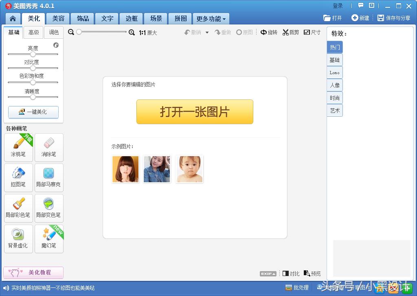Enable the 预览 preview mode
417x296 pixels.
(312, 273)
